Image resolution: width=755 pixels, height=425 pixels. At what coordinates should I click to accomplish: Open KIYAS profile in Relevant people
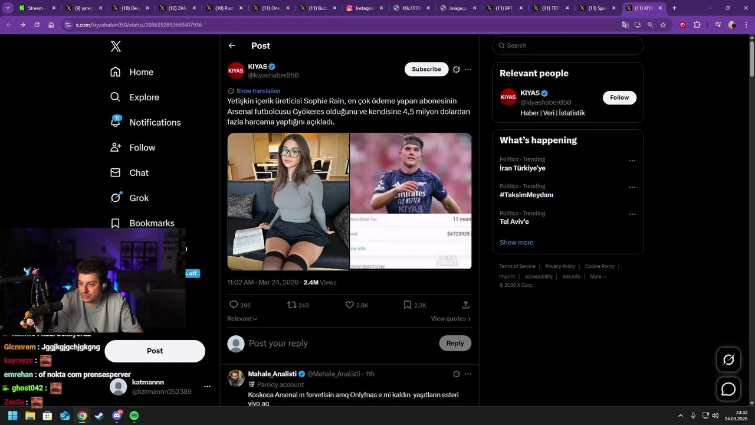530,93
